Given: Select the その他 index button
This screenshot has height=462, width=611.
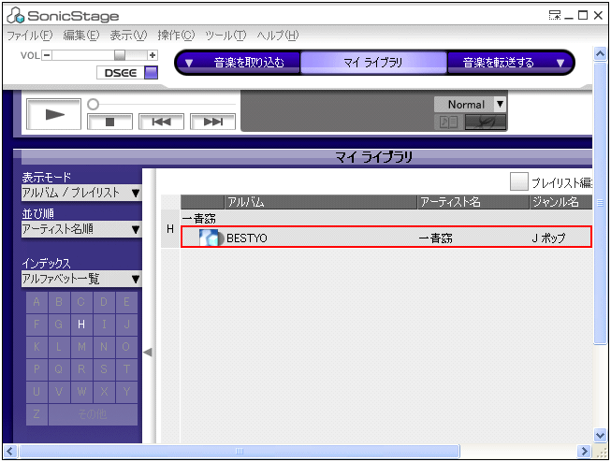Looking at the screenshot, I should pos(93,414).
